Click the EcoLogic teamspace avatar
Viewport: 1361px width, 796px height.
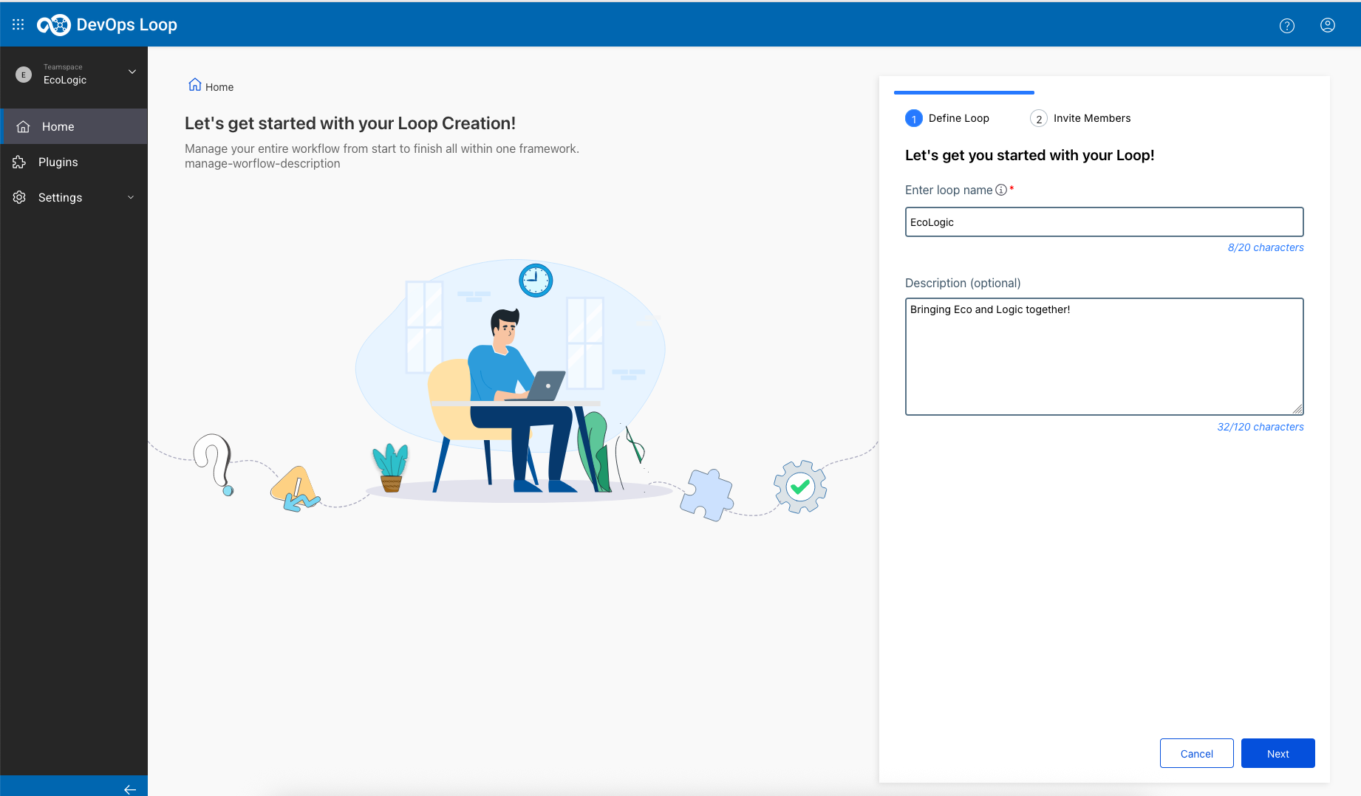(x=24, y=75)
